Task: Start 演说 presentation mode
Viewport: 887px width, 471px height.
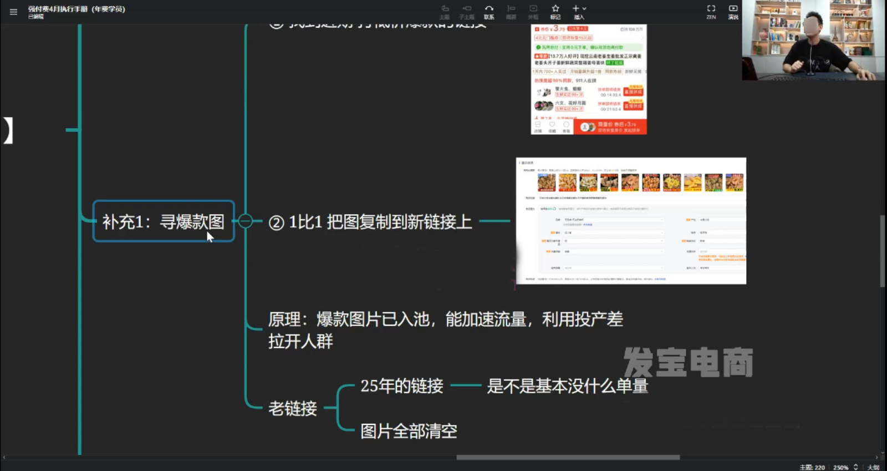Action: tap(733, 12)
